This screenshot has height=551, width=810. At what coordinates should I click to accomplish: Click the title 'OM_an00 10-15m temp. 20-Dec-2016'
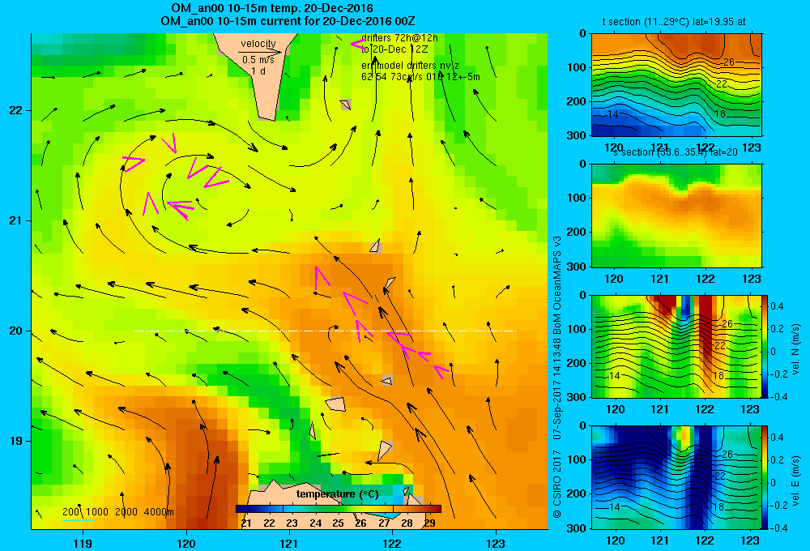click(272, 8)
